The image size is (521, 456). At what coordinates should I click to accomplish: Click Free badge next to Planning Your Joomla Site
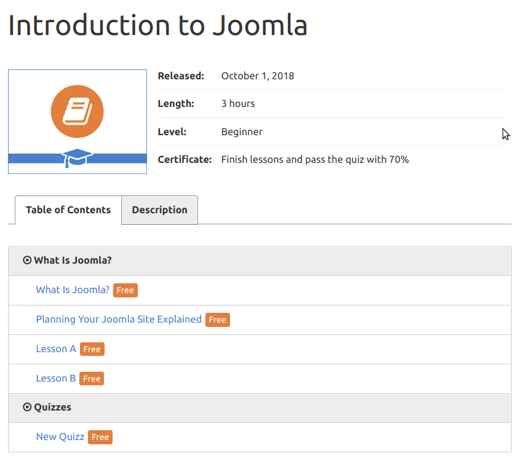pyautogui.click(x=218, y=320)
